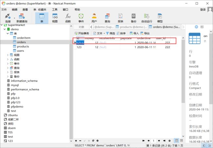The width and height of the screenshot is (213, 148).
Task: Switch to grid view icon
Action: click(x=176, y=141)
